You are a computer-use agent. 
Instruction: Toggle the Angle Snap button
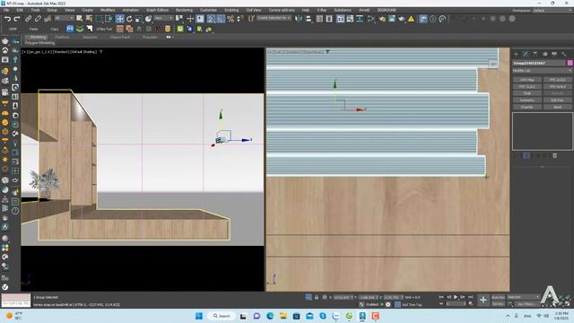(x=221, y=19)
